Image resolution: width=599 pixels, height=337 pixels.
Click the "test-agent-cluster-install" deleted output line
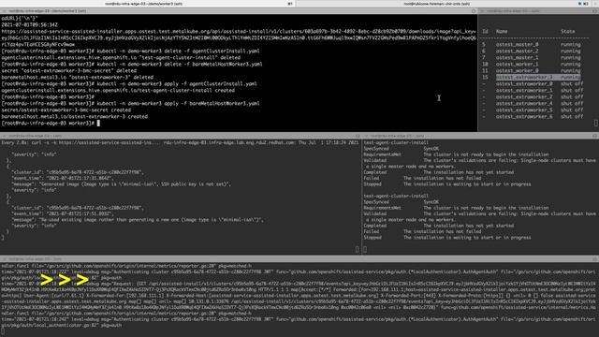pos(121,57)
